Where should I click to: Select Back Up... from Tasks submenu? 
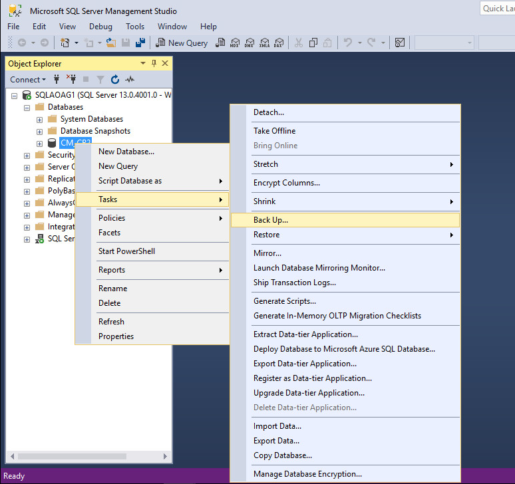(x=345, y=220)
